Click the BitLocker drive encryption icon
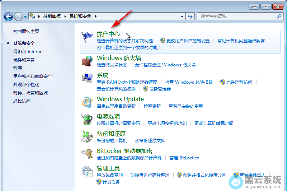 pyautogui.click(x=88, y=154)
